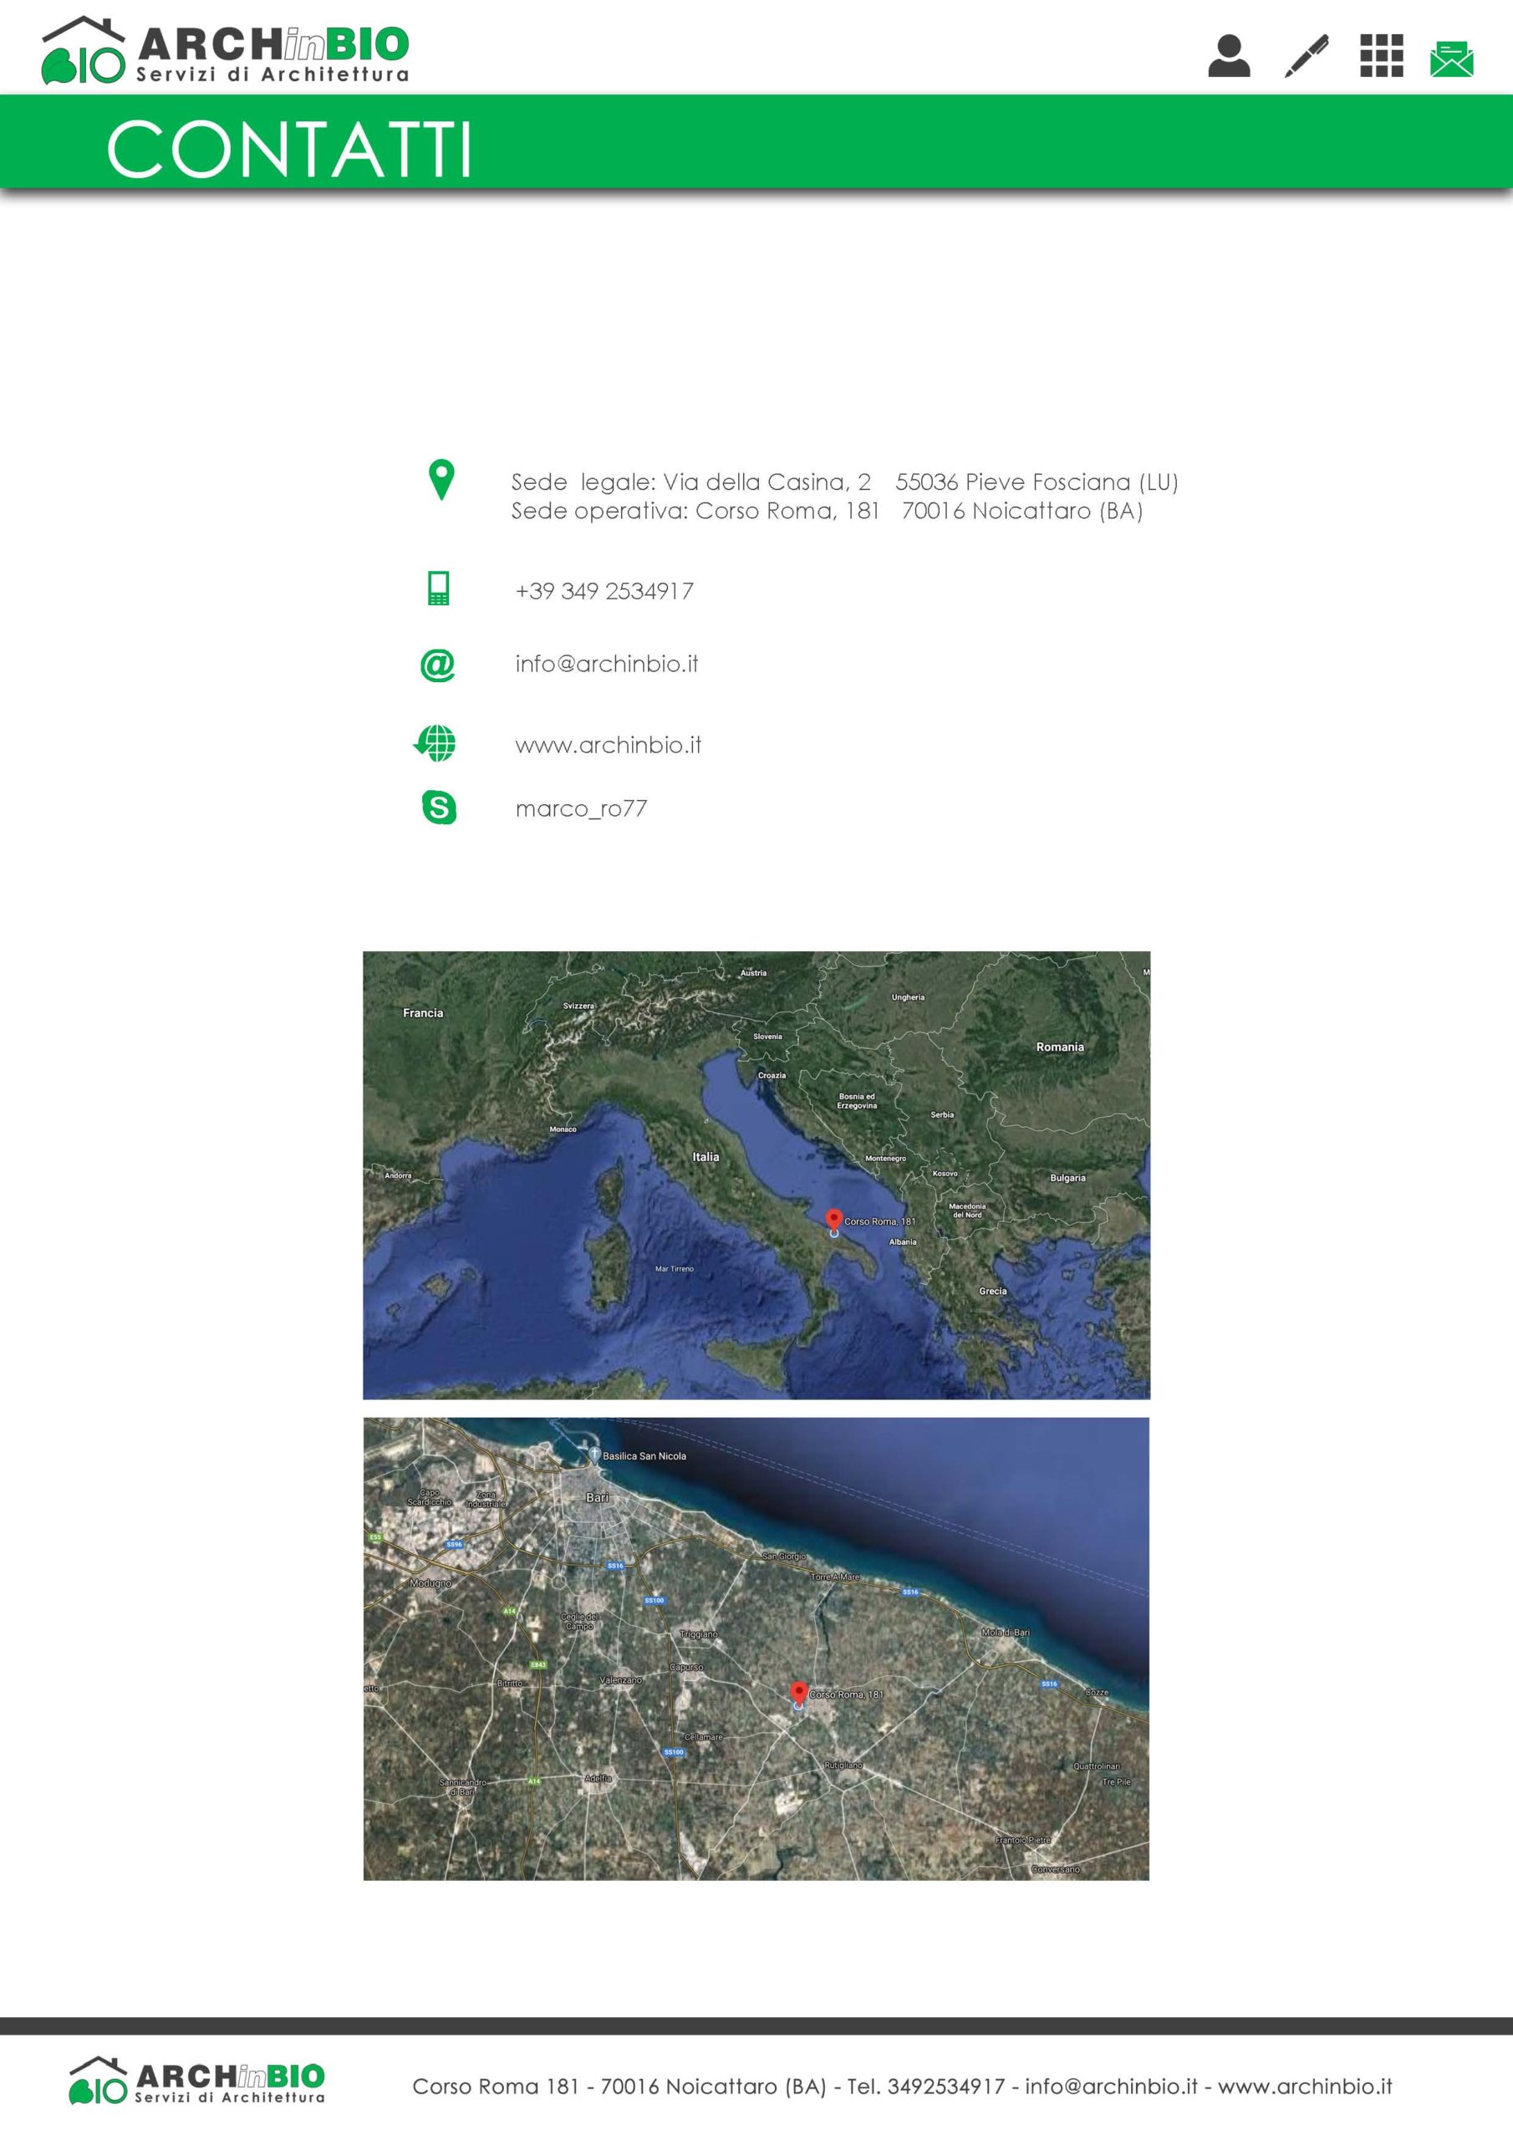Click the red pin on Italy map
Screen dimensions: 1513x2140
833,1222
